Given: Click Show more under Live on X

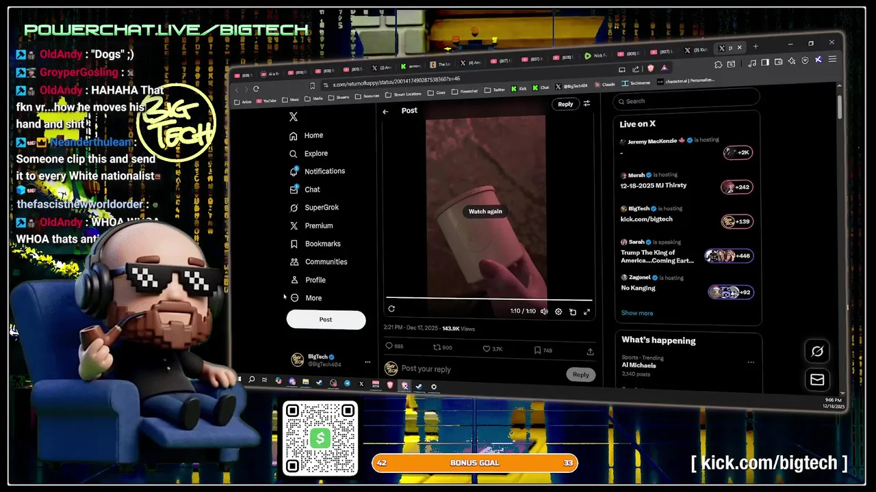Looking at the screenshot, I should click(636, 313).
